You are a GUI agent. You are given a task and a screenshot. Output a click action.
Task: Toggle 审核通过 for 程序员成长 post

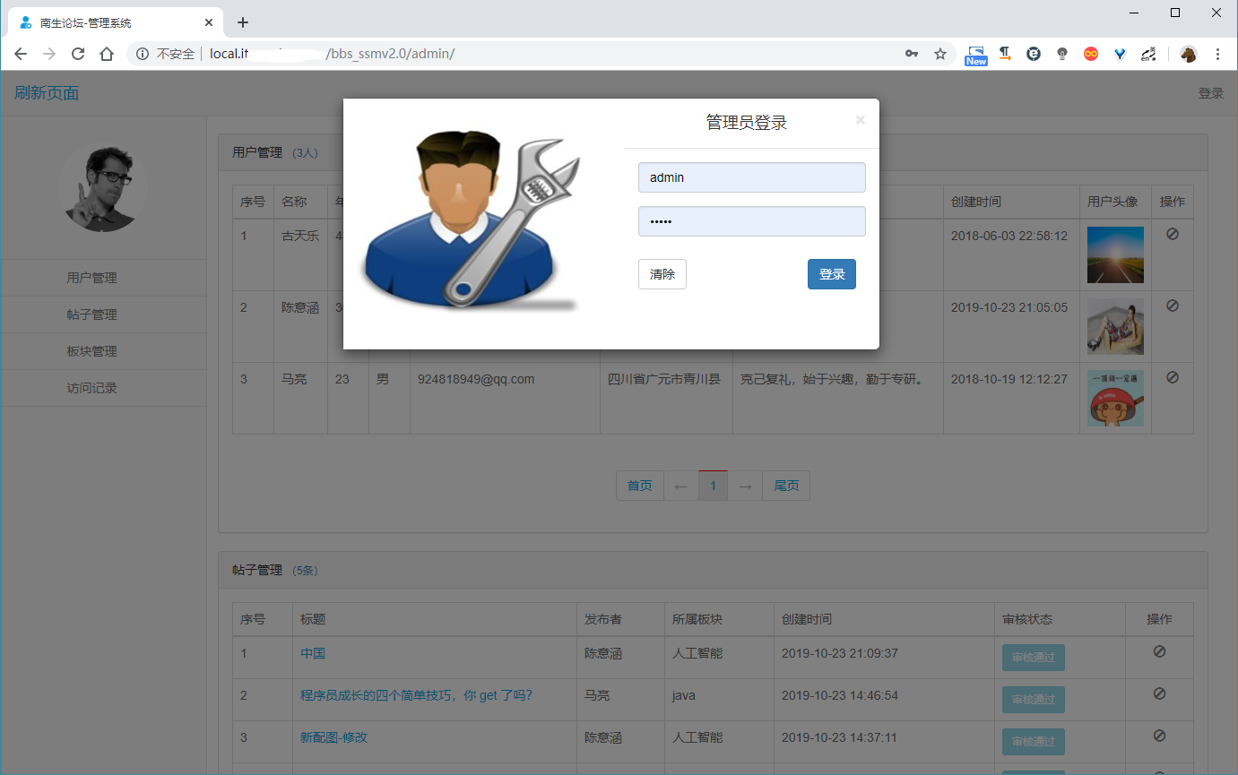click(1033, 699)
